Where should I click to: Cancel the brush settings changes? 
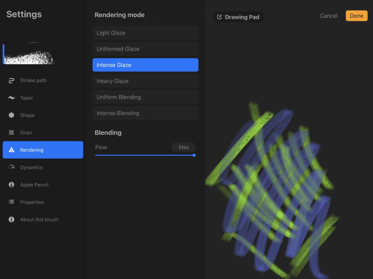pyautogui.click(x=328, y=16)
